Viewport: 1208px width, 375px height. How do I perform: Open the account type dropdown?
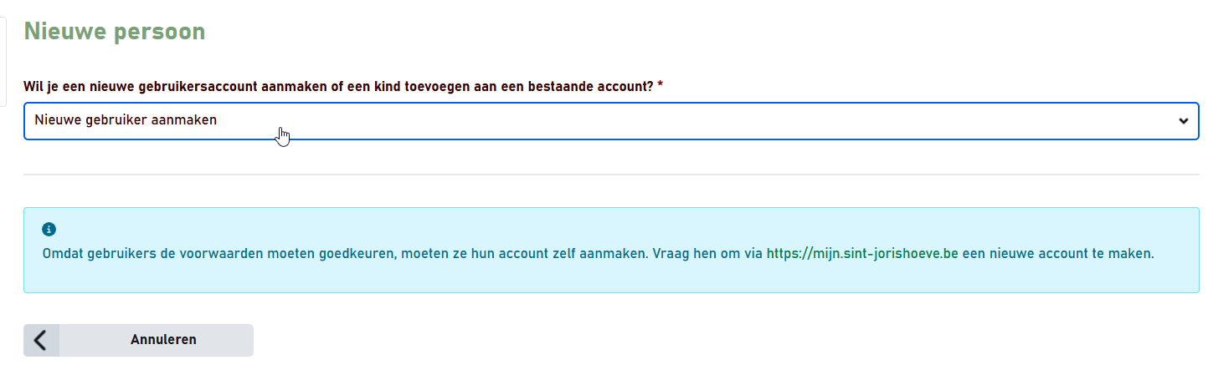610,120
